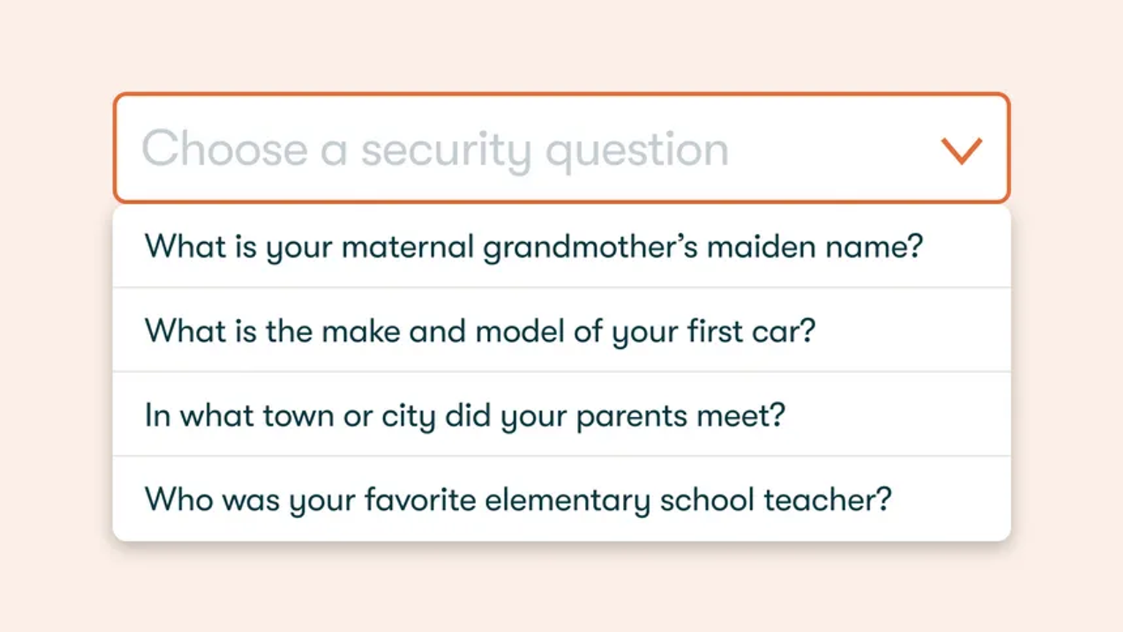Select the last security question in the list
This screenshot has width=1123, height=632.
tap(561, 499)
